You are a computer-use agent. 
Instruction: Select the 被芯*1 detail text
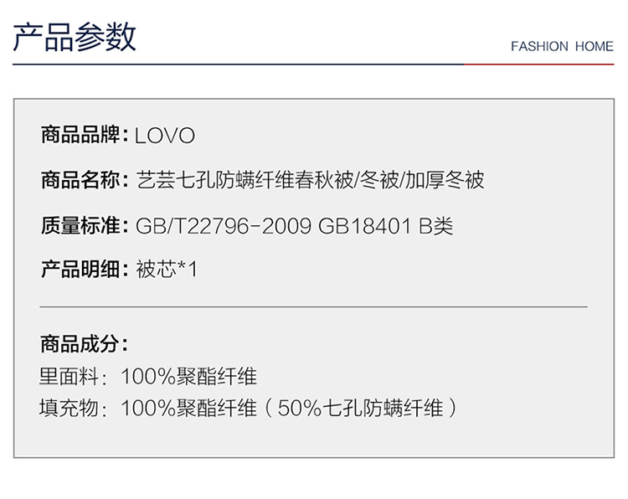click(x=167, y=269)
